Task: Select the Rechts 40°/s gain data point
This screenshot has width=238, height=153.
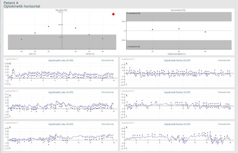Action: (x=103, y=39)
